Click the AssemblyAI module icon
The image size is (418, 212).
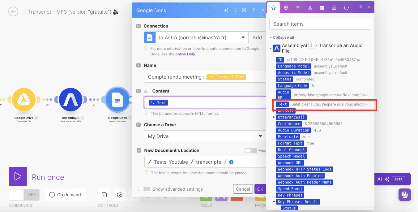pyautogui.click(x=70, y=100)
